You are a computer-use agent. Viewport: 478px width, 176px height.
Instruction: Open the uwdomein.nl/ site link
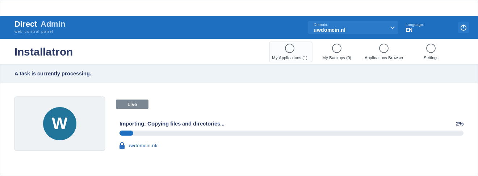point(142,146)
